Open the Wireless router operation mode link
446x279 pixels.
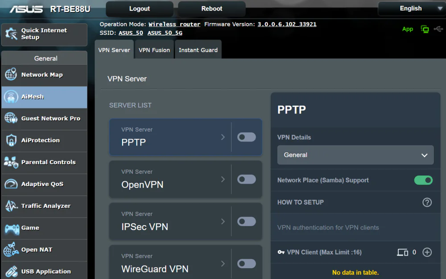pos(174,24)
